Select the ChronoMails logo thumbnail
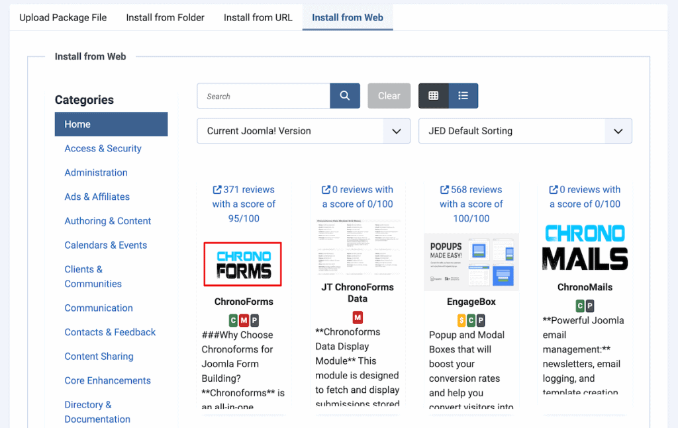This screenshot has height=428, width=678. click(585, 247)
